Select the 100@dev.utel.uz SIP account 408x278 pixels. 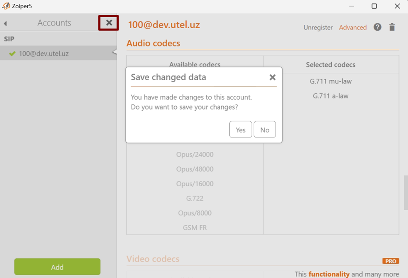tap(43, 53)
